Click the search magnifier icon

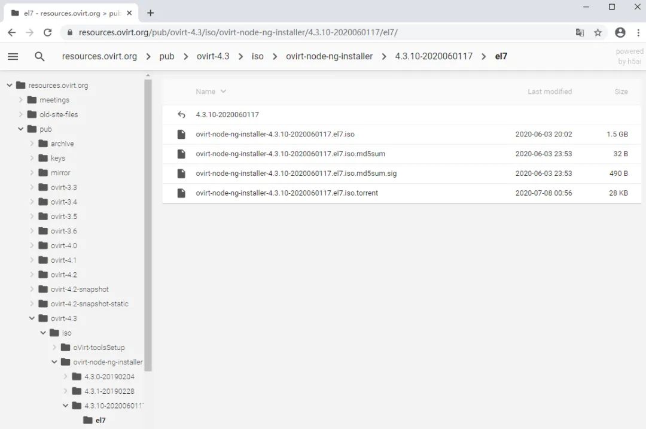click(x=39, y=56)
